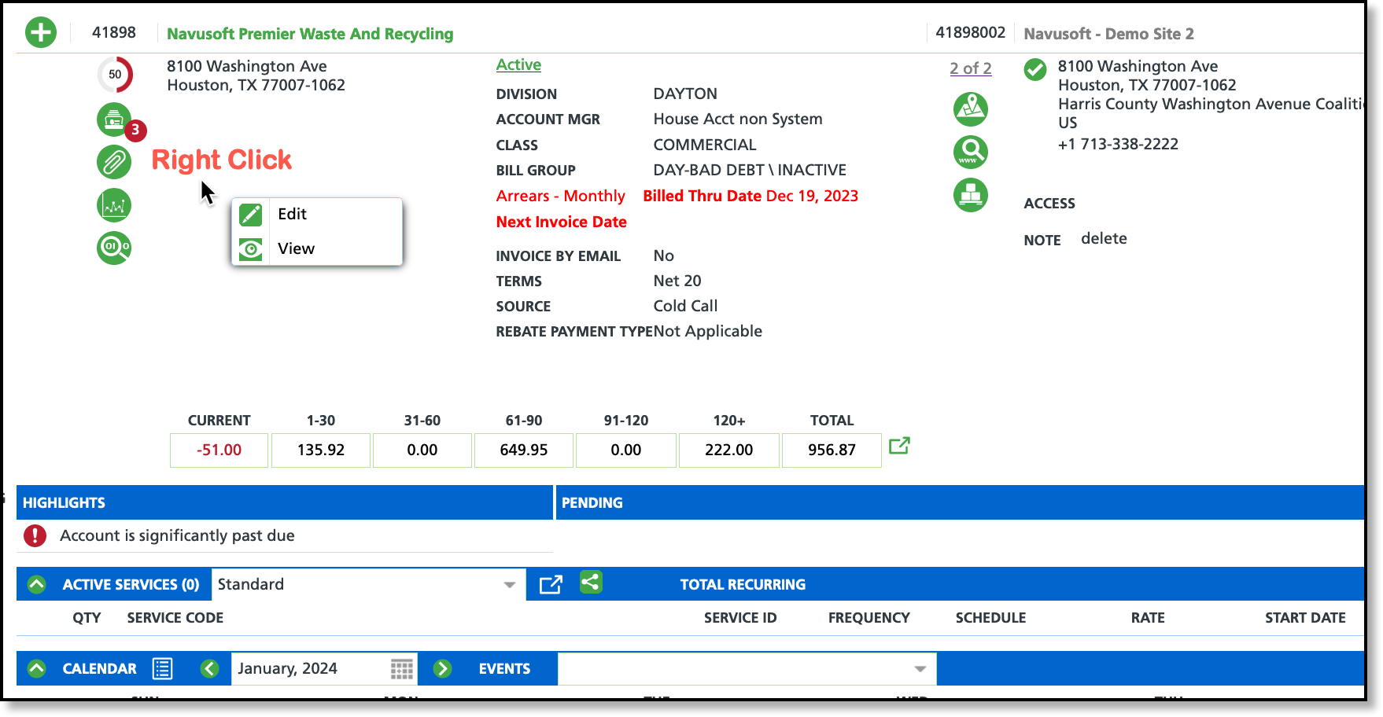The width and height of the screenshot is (1383, 717).
Task: Click the Active status link
Action: [518, 65]
